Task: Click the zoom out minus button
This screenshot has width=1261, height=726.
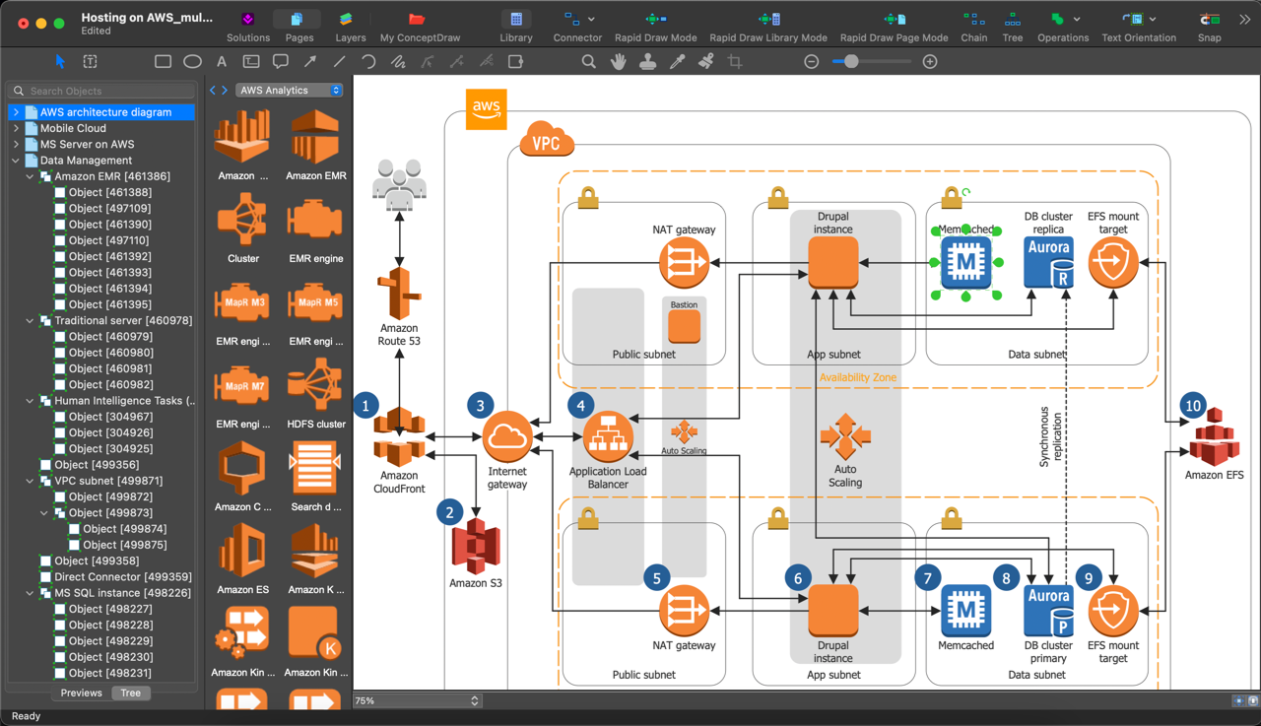Action: click(811, 61)
